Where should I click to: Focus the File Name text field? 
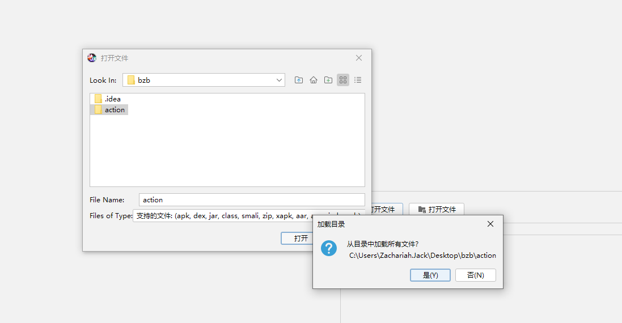[x=251, y=199]
